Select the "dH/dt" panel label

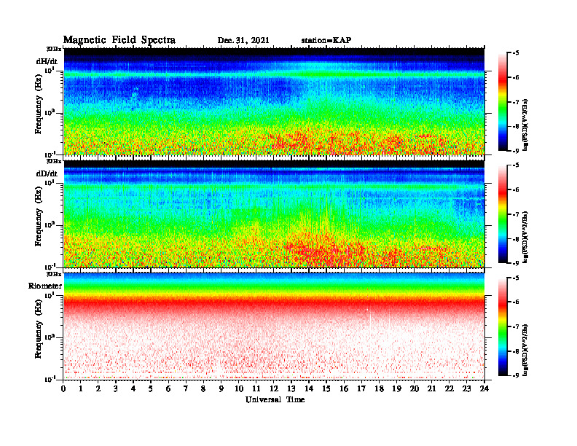(x=47, y=61)
